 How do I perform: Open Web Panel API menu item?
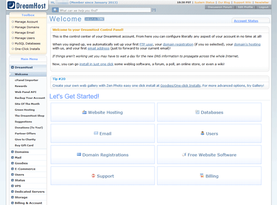pos(25,92)
